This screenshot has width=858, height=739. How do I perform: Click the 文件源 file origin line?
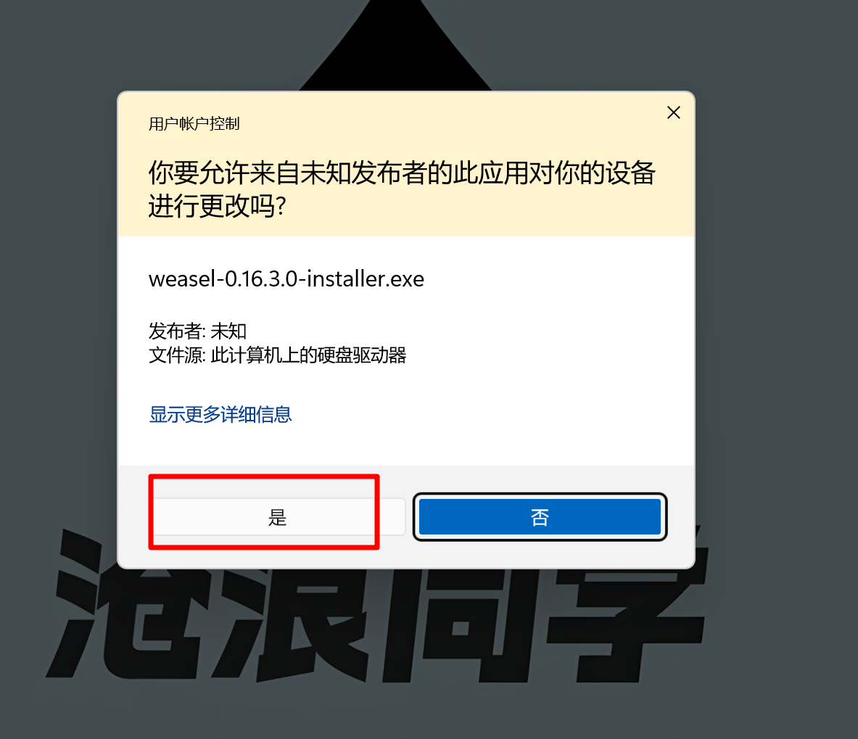coord(278,355)
